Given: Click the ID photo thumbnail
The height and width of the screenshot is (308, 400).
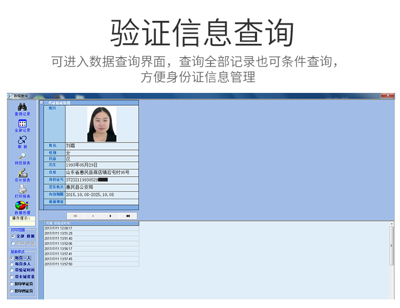Looking at the screenshot, I should pos(101,124).
